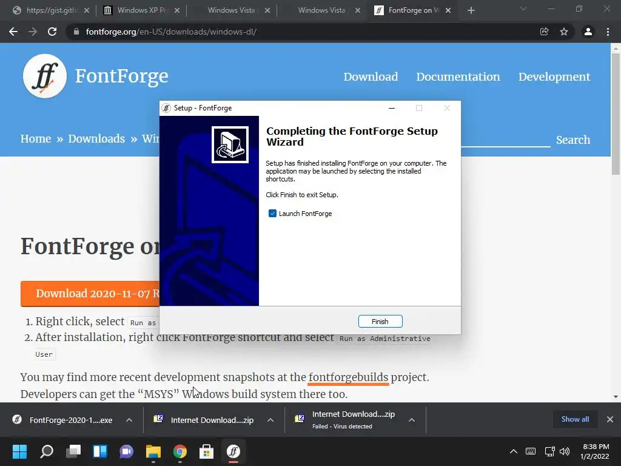Expand options for the completed Internet Download zip
Screen dimensions: 621x466
(x=270, y=420)
